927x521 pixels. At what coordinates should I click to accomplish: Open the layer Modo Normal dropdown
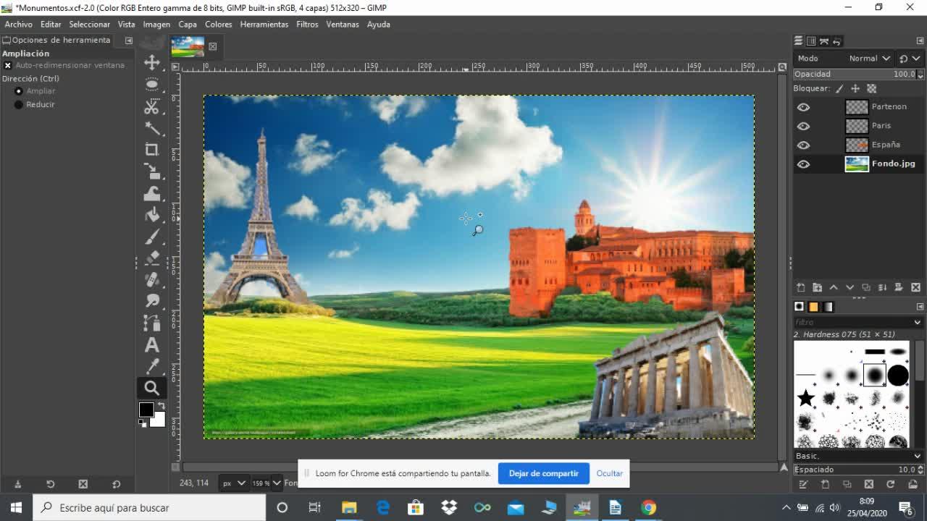pos(867,59)
